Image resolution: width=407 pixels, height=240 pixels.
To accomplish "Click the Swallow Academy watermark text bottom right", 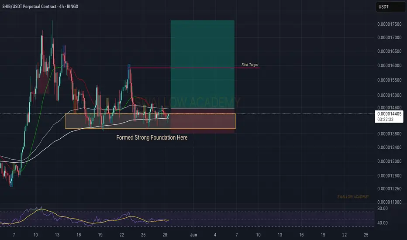I will tap(353, 197).
